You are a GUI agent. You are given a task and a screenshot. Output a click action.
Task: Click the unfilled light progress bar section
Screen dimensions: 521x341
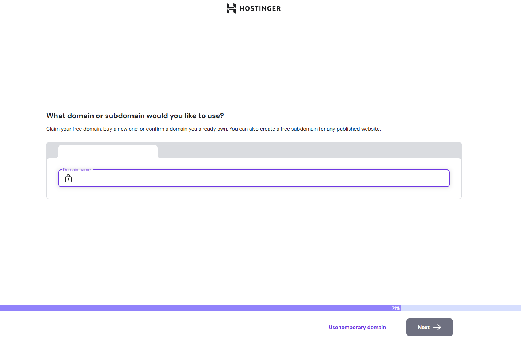coord(461,308)
